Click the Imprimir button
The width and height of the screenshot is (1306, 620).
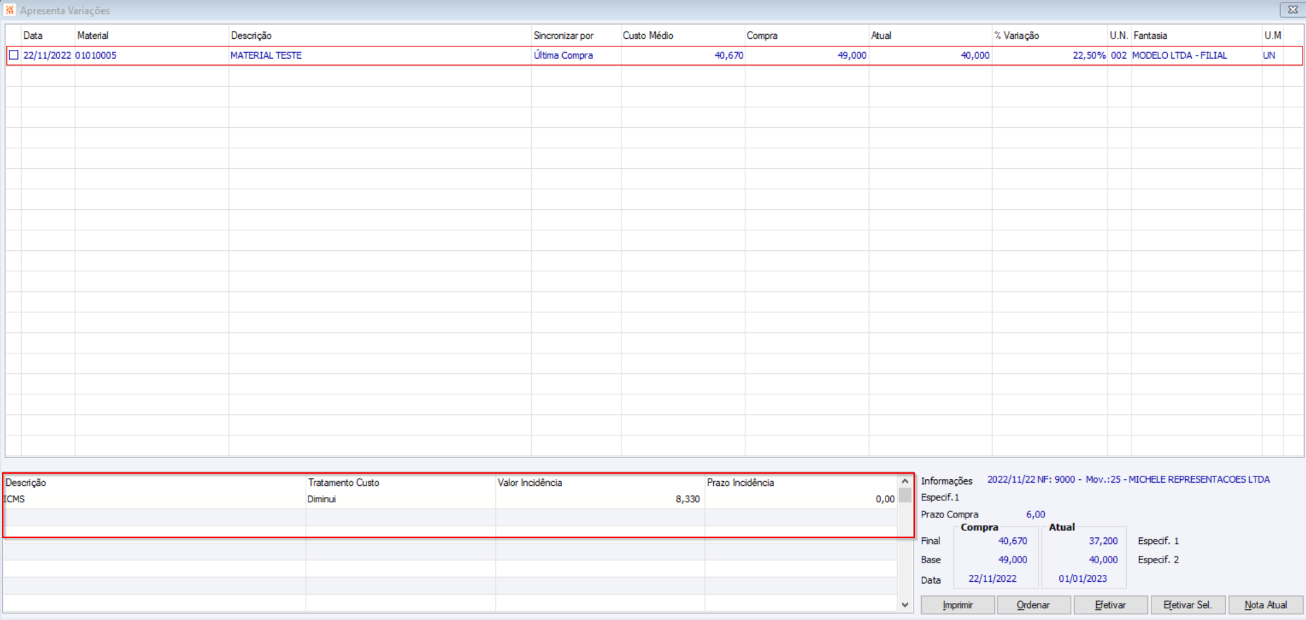click(x=957, y=605)
